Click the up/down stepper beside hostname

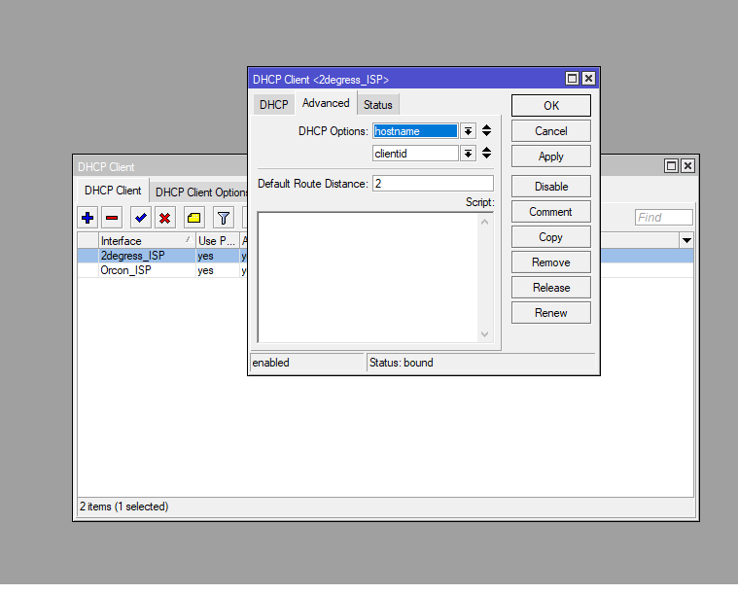coord(487,131)
